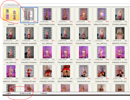Select the 2748x3664_47184391e JPG thumbnail
Screen dimensions: 130x100
pos(120,52)
